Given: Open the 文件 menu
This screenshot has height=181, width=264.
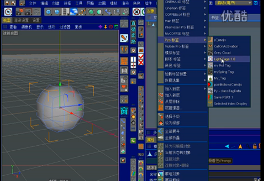Looking at the screenshot, I should [x=32, y=3].
